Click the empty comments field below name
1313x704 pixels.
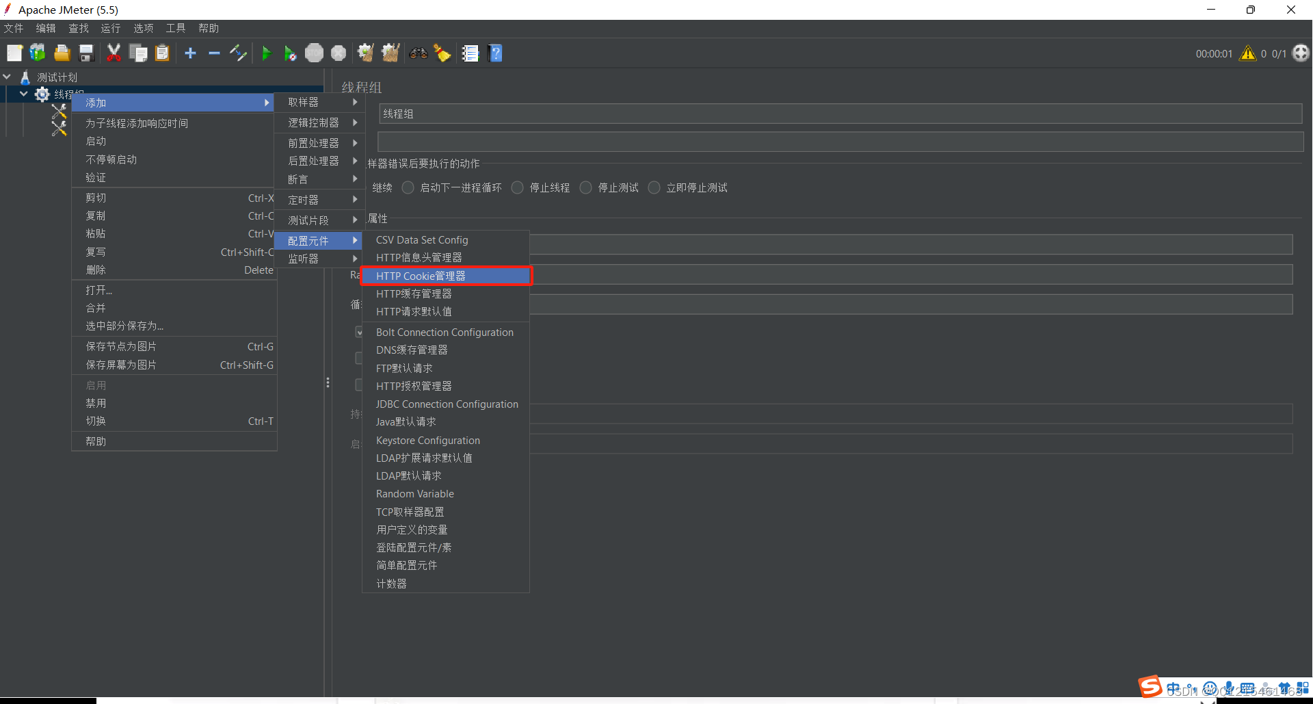[840, 142]
